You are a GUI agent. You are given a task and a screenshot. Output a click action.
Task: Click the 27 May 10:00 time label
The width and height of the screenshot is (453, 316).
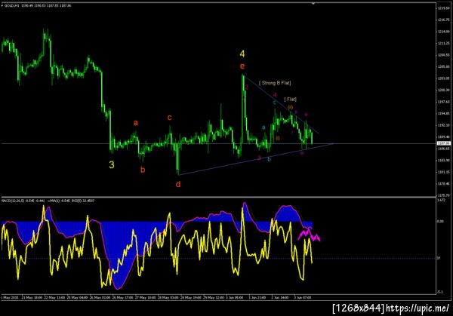coord(145,297)
